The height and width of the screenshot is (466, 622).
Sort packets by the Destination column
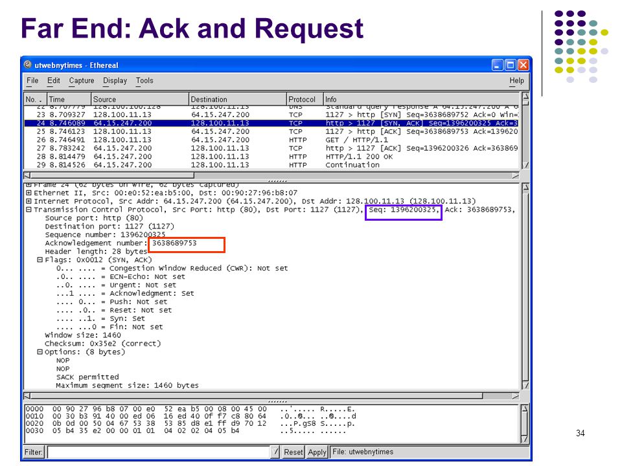[x=238, y=99]
